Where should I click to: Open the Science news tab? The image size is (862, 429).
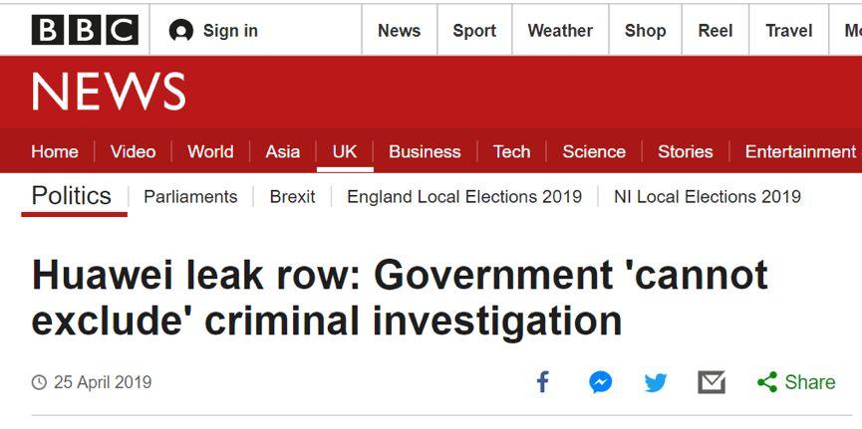pyautogui.click(x=594, y=151)
